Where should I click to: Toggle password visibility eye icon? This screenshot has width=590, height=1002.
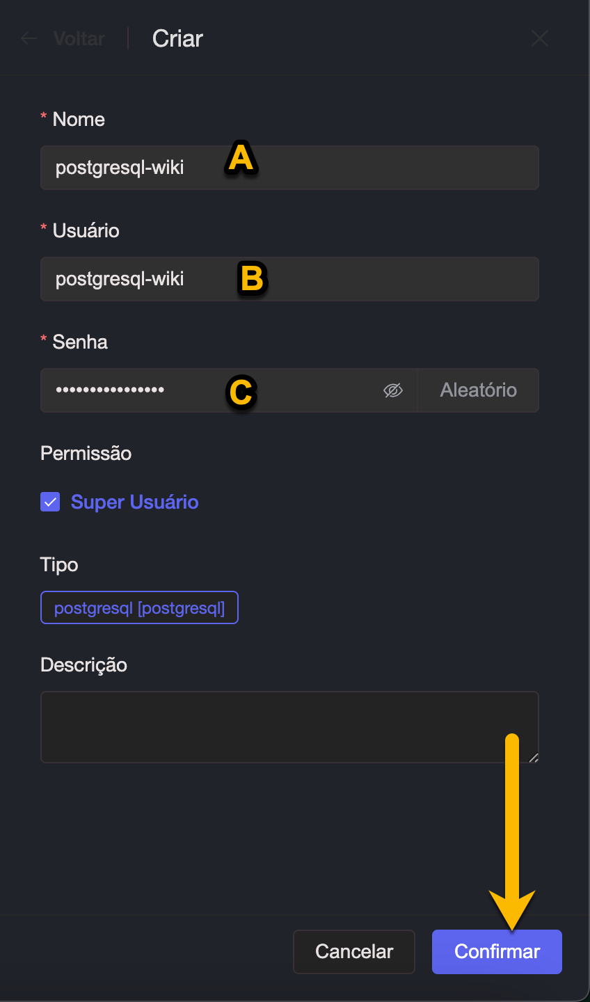point(393,390)
